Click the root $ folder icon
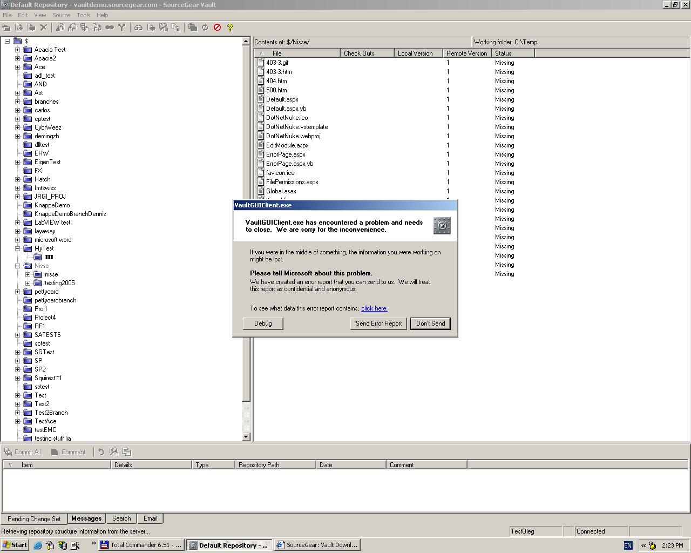The width and height of the screenshot is (691, 553). point(17,41)
